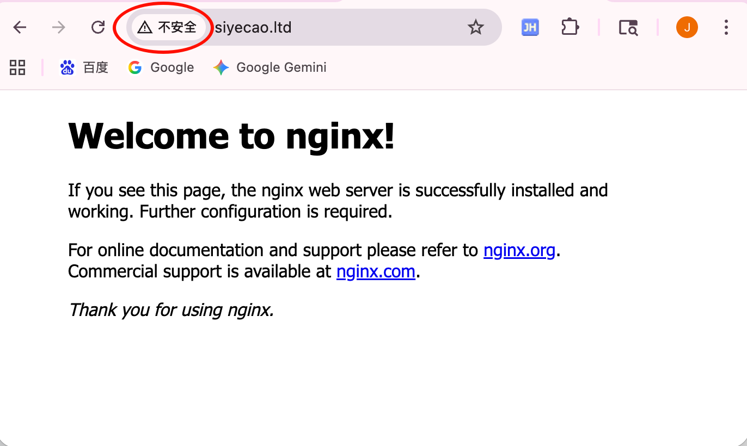747x446 pixels.
Task: Click the forward navigation arrow
Action: click(58, 27)
